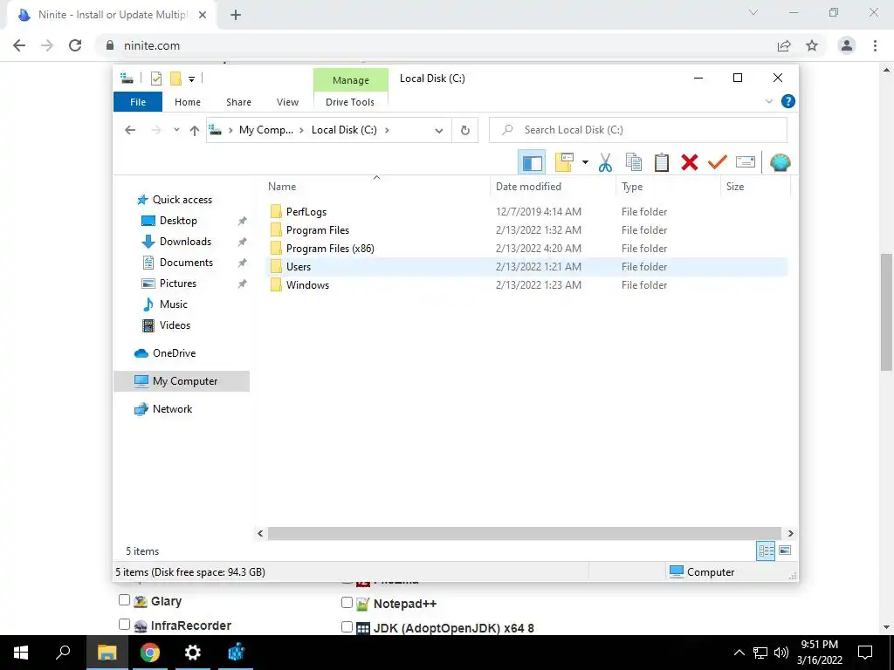Open Chrome three-dot menu
Screen dimensions: 894x670
point(875,45)
